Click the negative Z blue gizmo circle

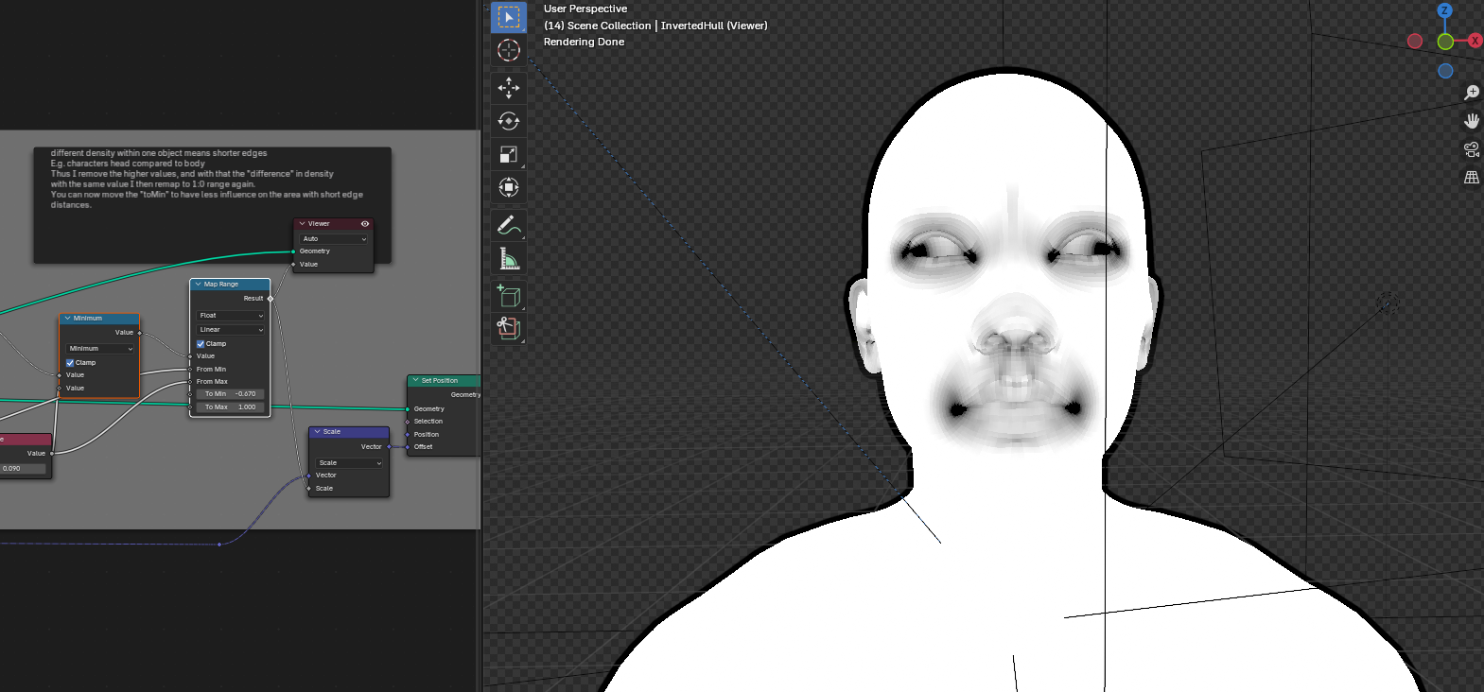point(1445,71)
